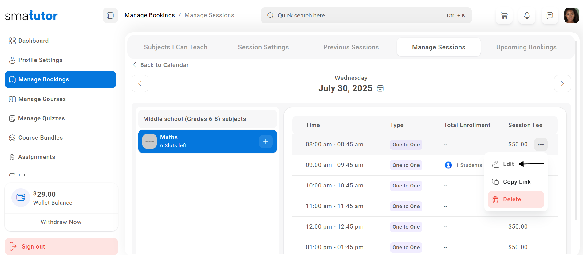
Task: Switch to Session Settings tab
Action: coord(263,47)
